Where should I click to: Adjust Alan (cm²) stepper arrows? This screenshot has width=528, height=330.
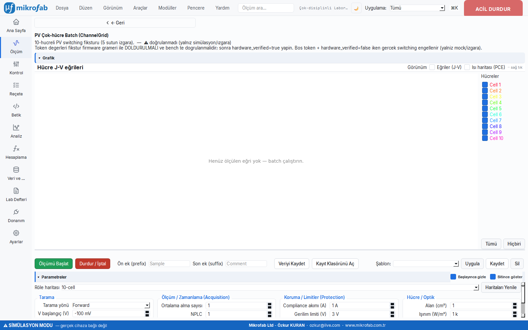[x=515, y=306]
